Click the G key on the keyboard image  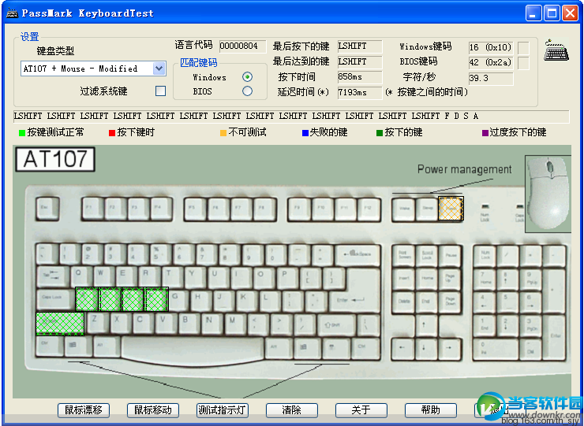pos(178,300)
